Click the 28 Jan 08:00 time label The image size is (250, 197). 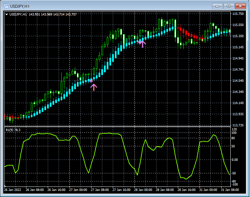[165, 190]
